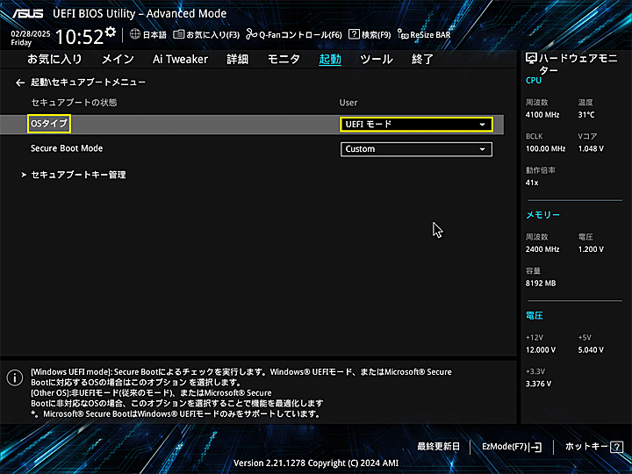632x474 pixels.
Task: Click the User status value
Action: point(348,103)
